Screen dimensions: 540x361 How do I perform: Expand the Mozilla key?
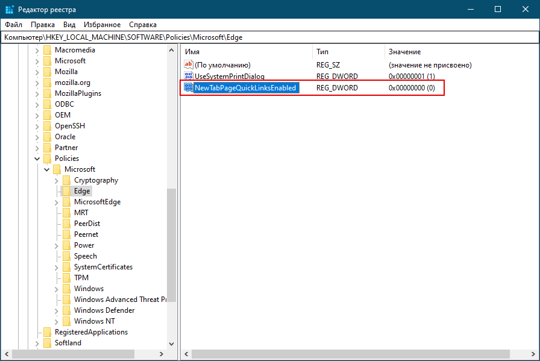(37, 72)
